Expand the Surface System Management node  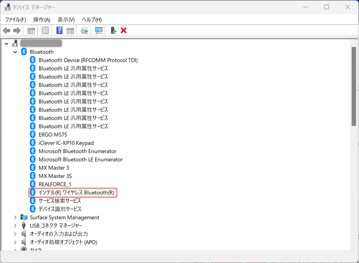click(15, 217)
